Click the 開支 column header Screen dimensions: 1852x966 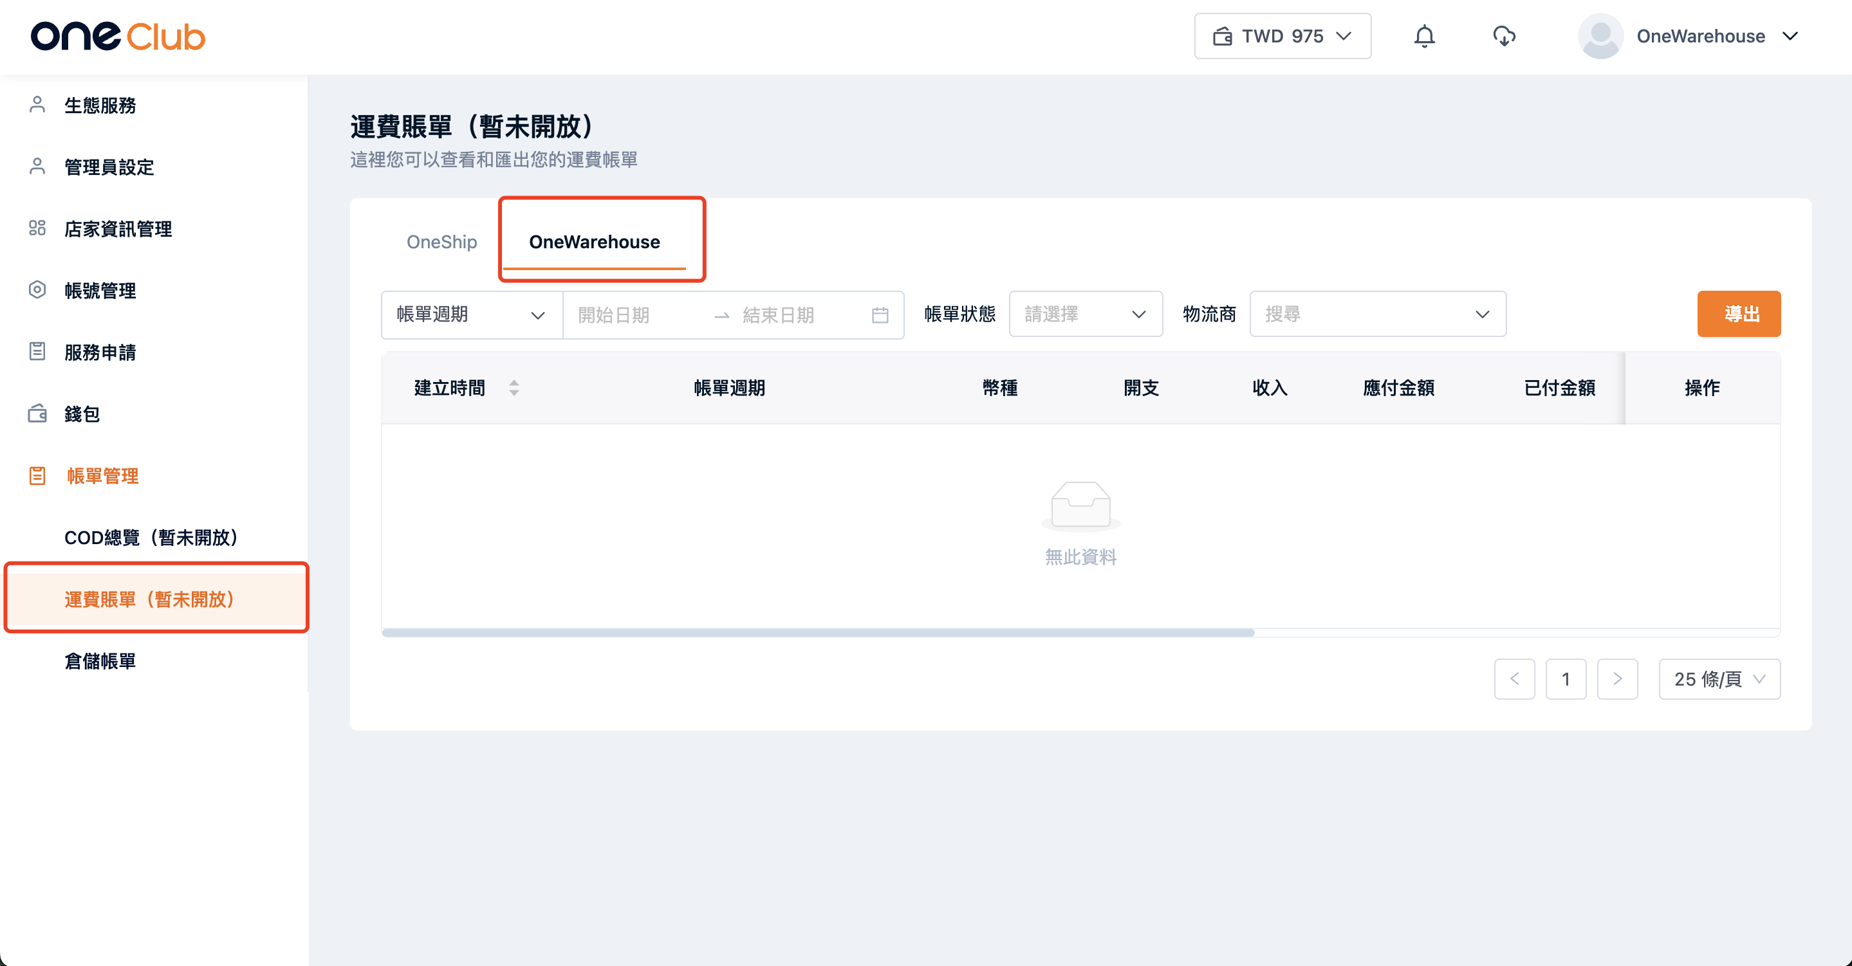click(x=1141, y=388)
